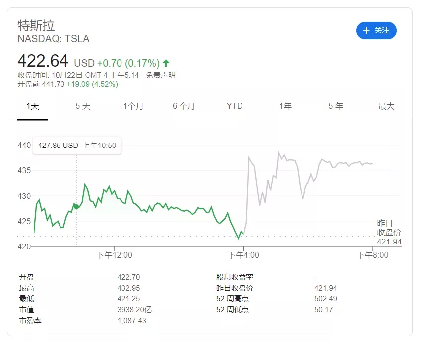Click the 最高 value 432.95

(128, 288)
